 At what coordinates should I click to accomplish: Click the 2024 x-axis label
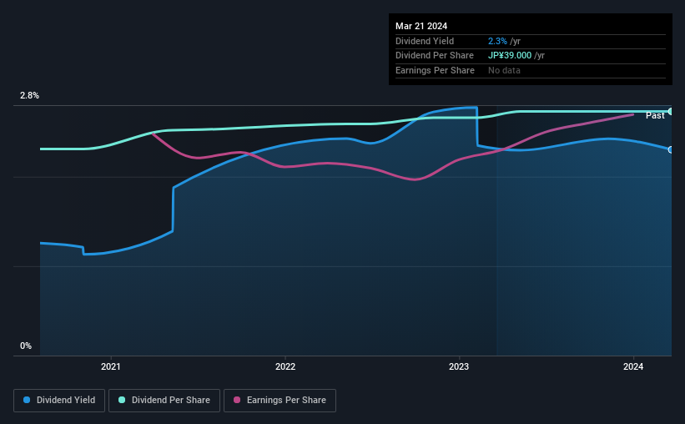click(x=633, y=366)
